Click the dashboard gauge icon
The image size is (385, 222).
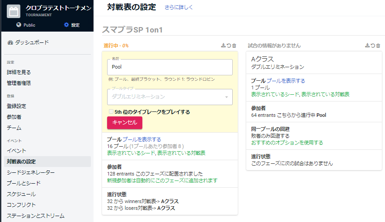coord(10,42)
